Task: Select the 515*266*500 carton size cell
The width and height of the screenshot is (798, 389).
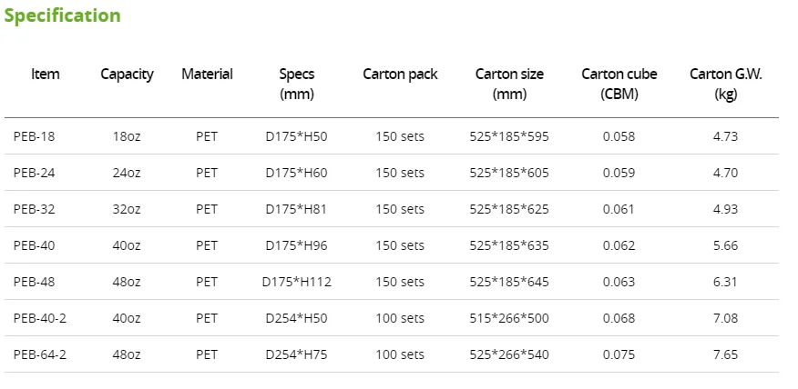Action: click(509, 318)
